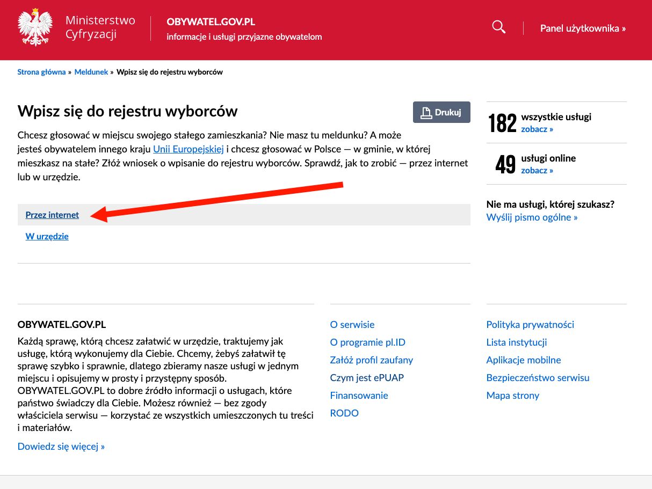Open Polityka prywatności link
The height and width of the screenshot is (489, 652).
point(530,324)
